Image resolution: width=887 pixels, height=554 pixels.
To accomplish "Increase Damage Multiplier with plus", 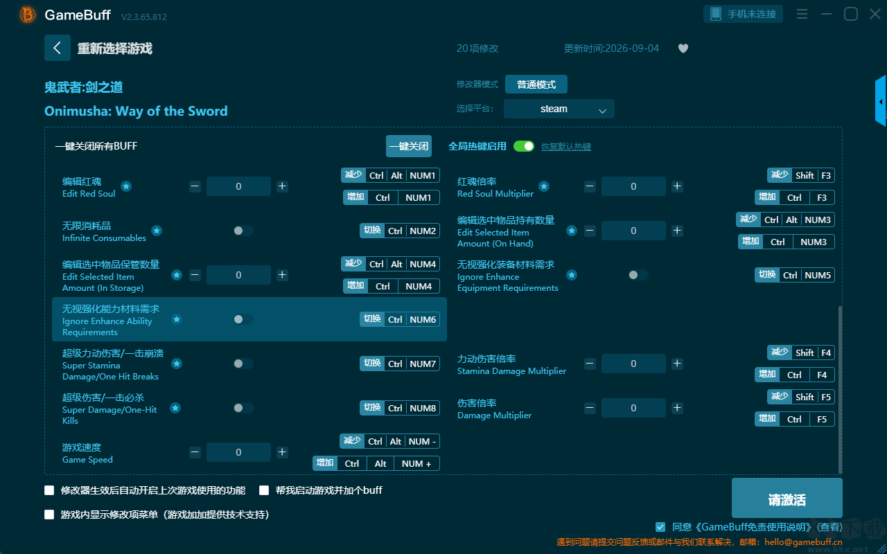I will (677, 408).
